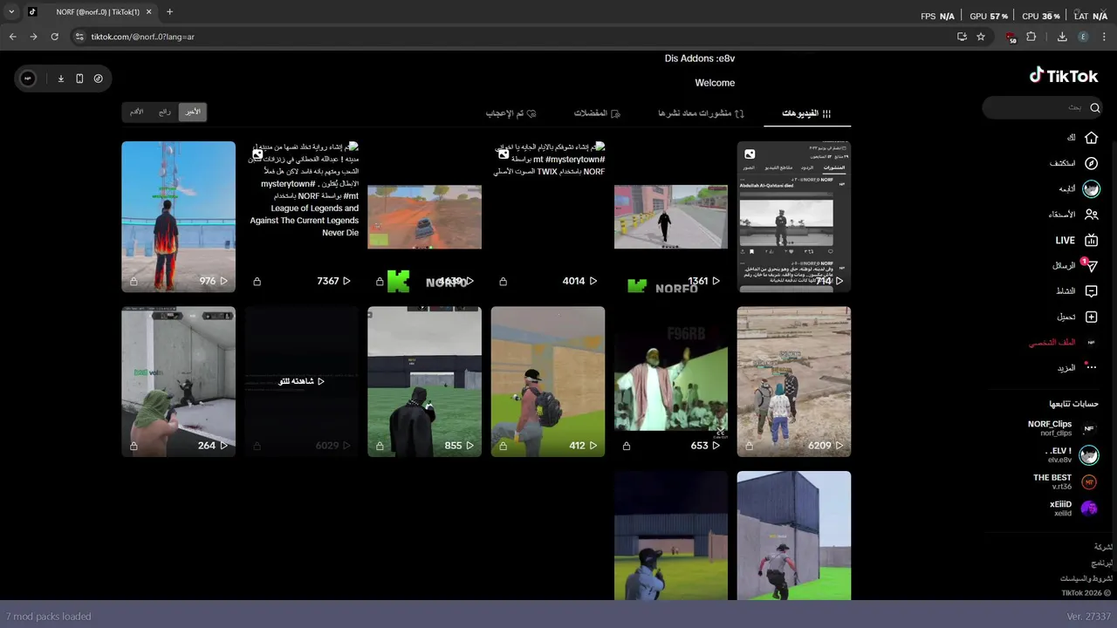Open video with 1361 views

pos(670,216)
